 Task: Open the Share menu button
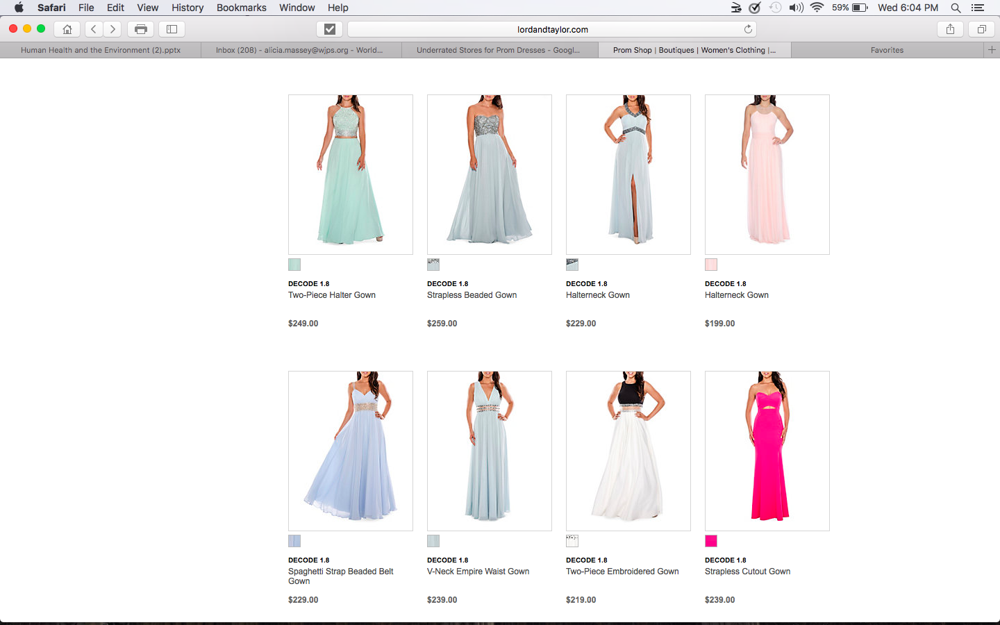point(950,29)
